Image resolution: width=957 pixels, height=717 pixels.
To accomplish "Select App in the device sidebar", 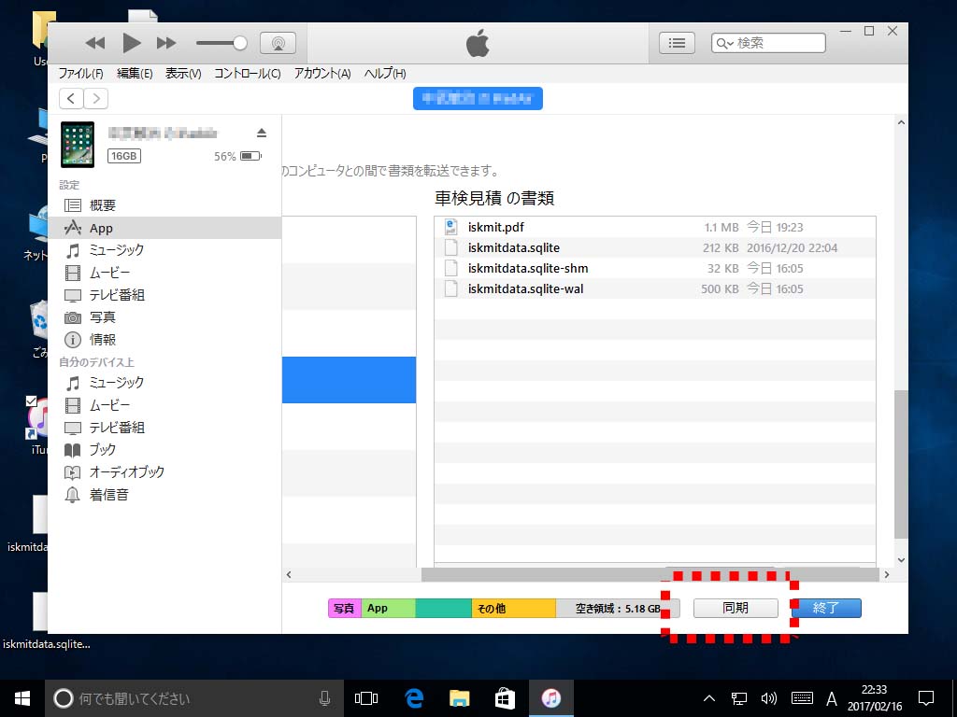I will click(x=101, y=228).
